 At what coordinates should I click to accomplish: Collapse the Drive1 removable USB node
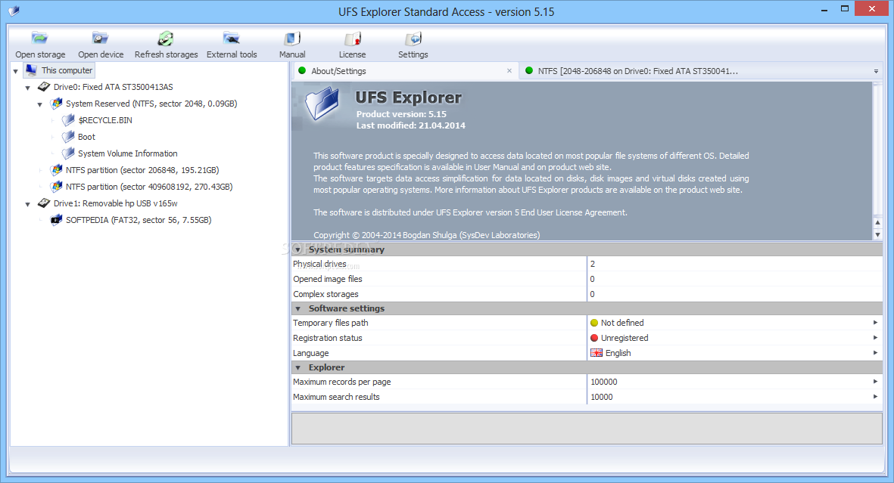[27, 204]
